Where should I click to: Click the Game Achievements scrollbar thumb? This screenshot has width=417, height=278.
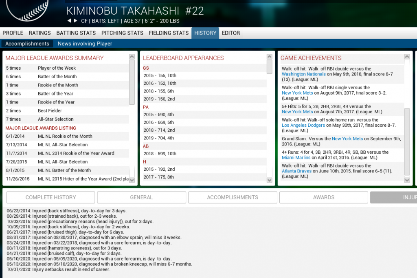(407, 141)
